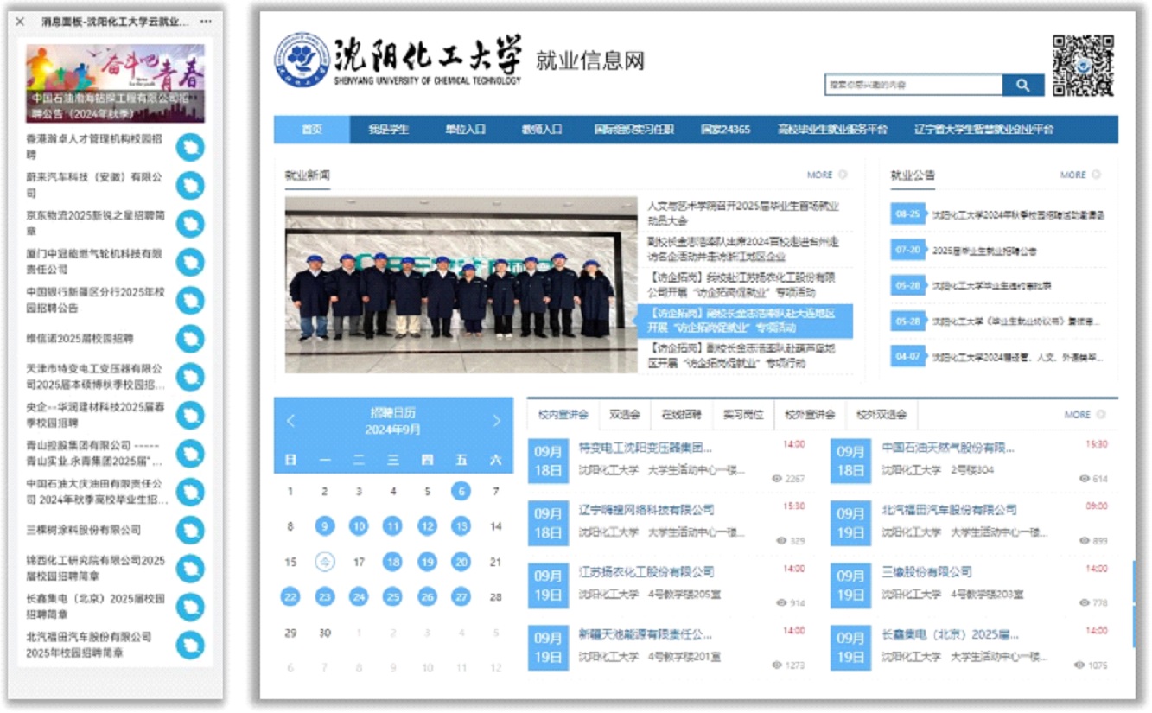Click the search input field
This screenshot has width=1152, height=713.
(x=913, y=85)
